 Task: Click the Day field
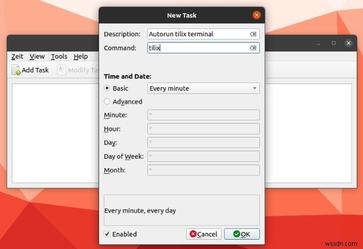203,143
